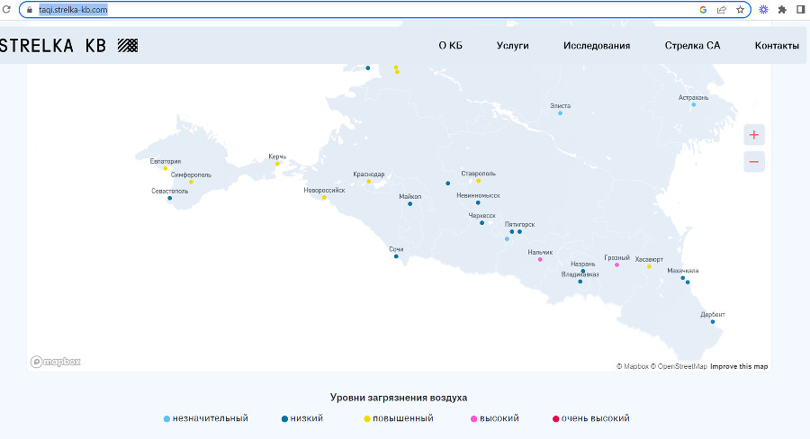The image size is (810, 439).
Task: Bookmark this page with the star icon
Action: pos(741,9)
